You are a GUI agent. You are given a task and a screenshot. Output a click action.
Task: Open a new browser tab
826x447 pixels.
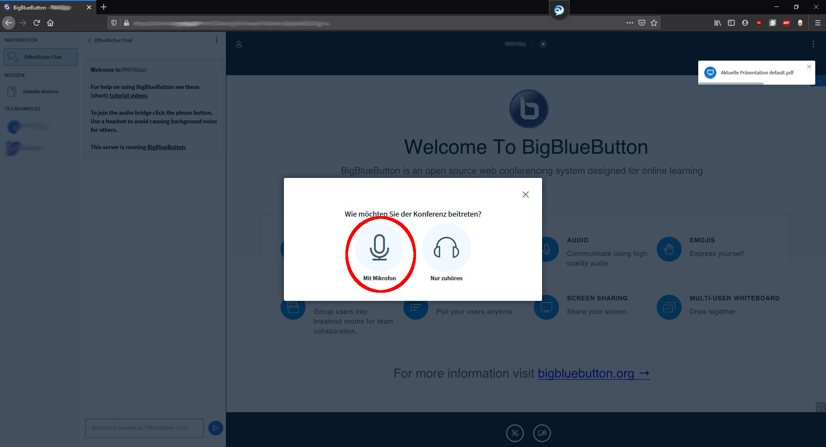coord(104,7)
